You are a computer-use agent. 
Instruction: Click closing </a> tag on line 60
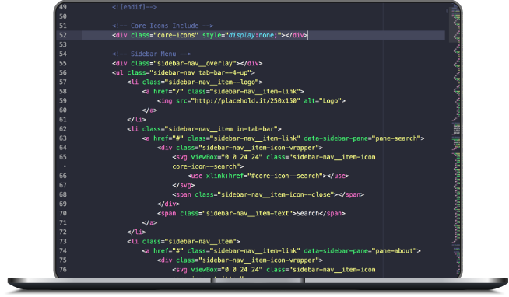tap(149, 110)
